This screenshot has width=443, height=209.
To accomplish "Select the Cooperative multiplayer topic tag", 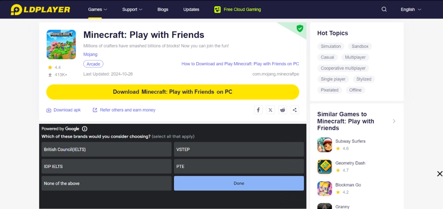I will [343, 68].
